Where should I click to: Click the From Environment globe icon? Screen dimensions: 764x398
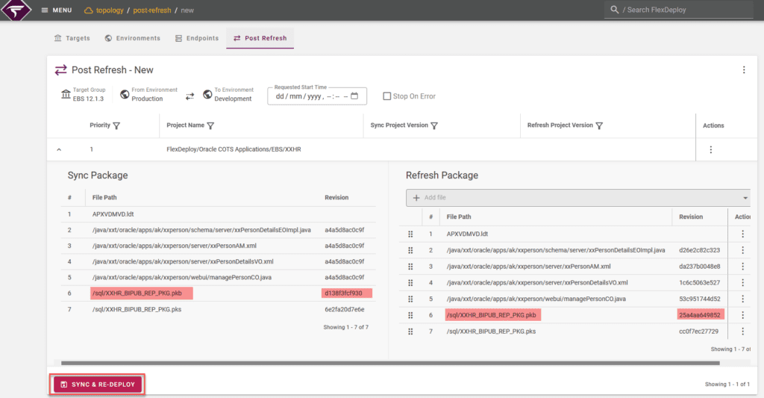coord(125,94)
